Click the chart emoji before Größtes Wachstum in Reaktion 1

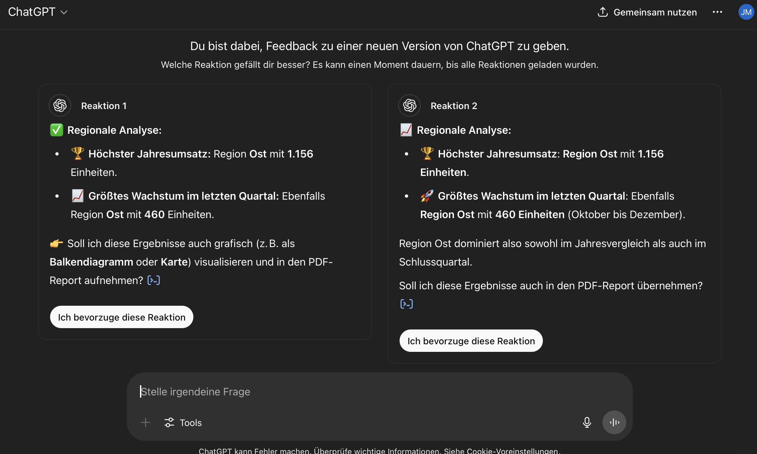tap(78, 196)
